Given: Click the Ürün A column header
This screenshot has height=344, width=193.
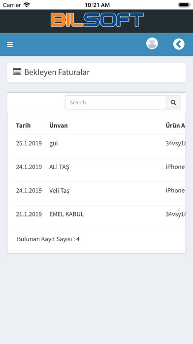Looking at the screenshot, I should 175,126.
